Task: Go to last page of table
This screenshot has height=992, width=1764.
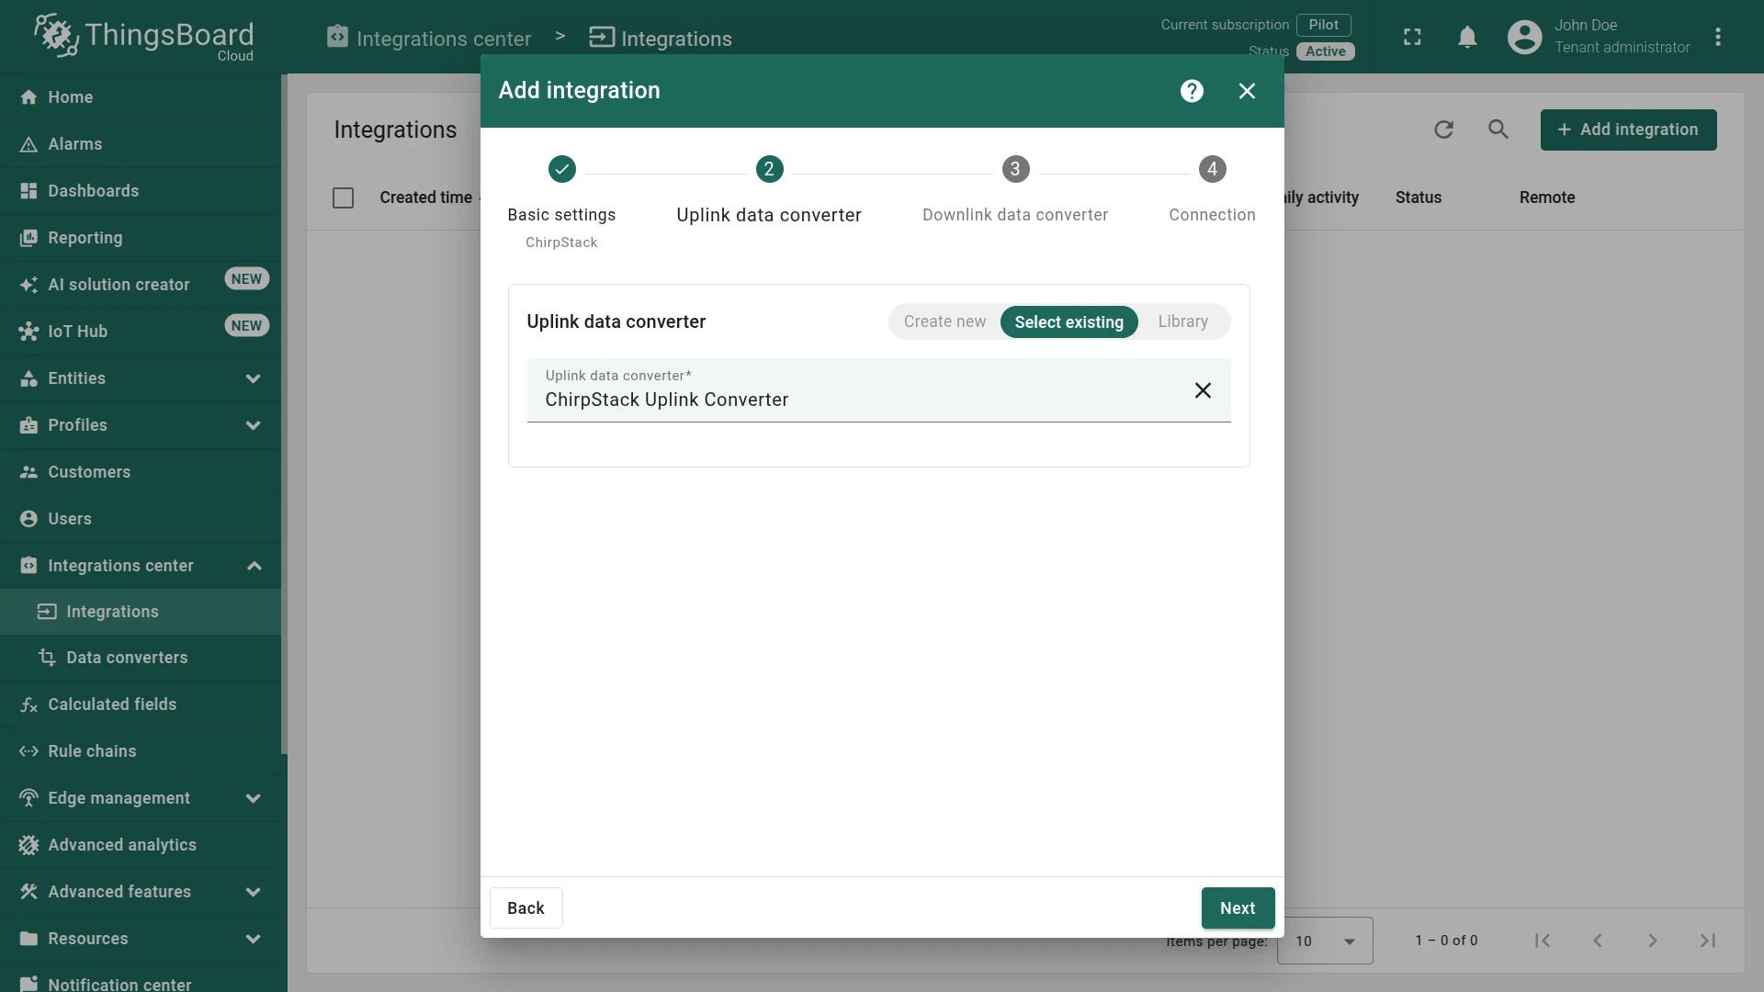Action: coord(1708,941)
